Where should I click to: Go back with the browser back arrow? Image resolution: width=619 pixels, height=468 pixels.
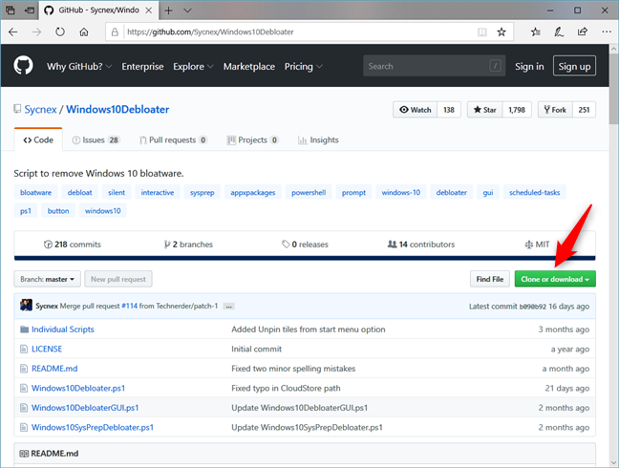pos(13,32)
